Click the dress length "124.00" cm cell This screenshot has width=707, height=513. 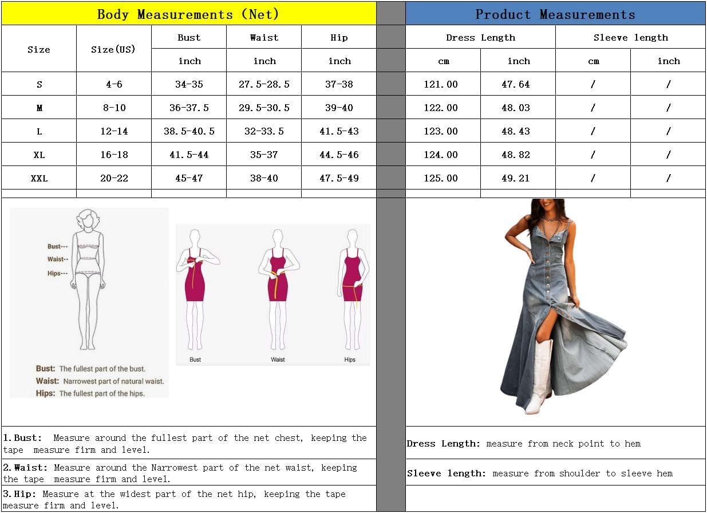[443, 155]
